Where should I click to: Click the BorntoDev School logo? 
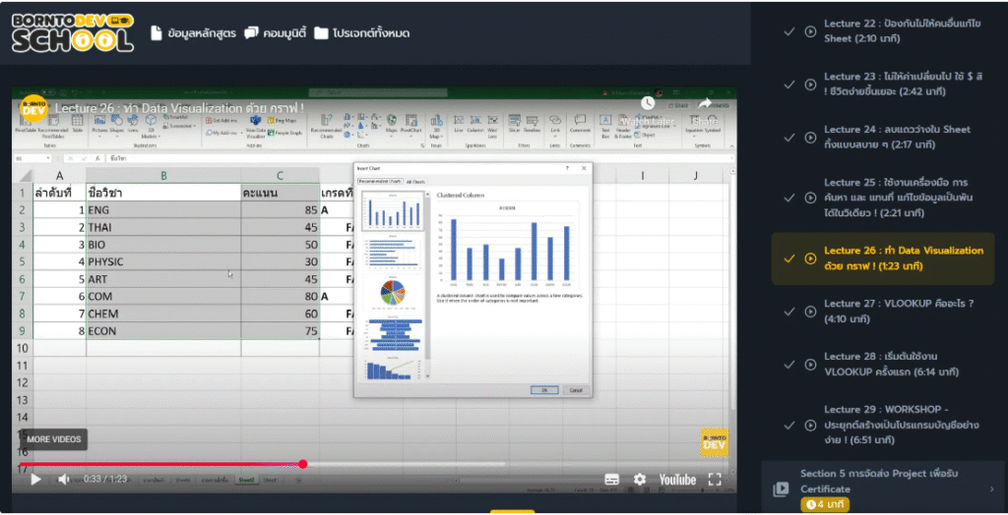point(72,32)
